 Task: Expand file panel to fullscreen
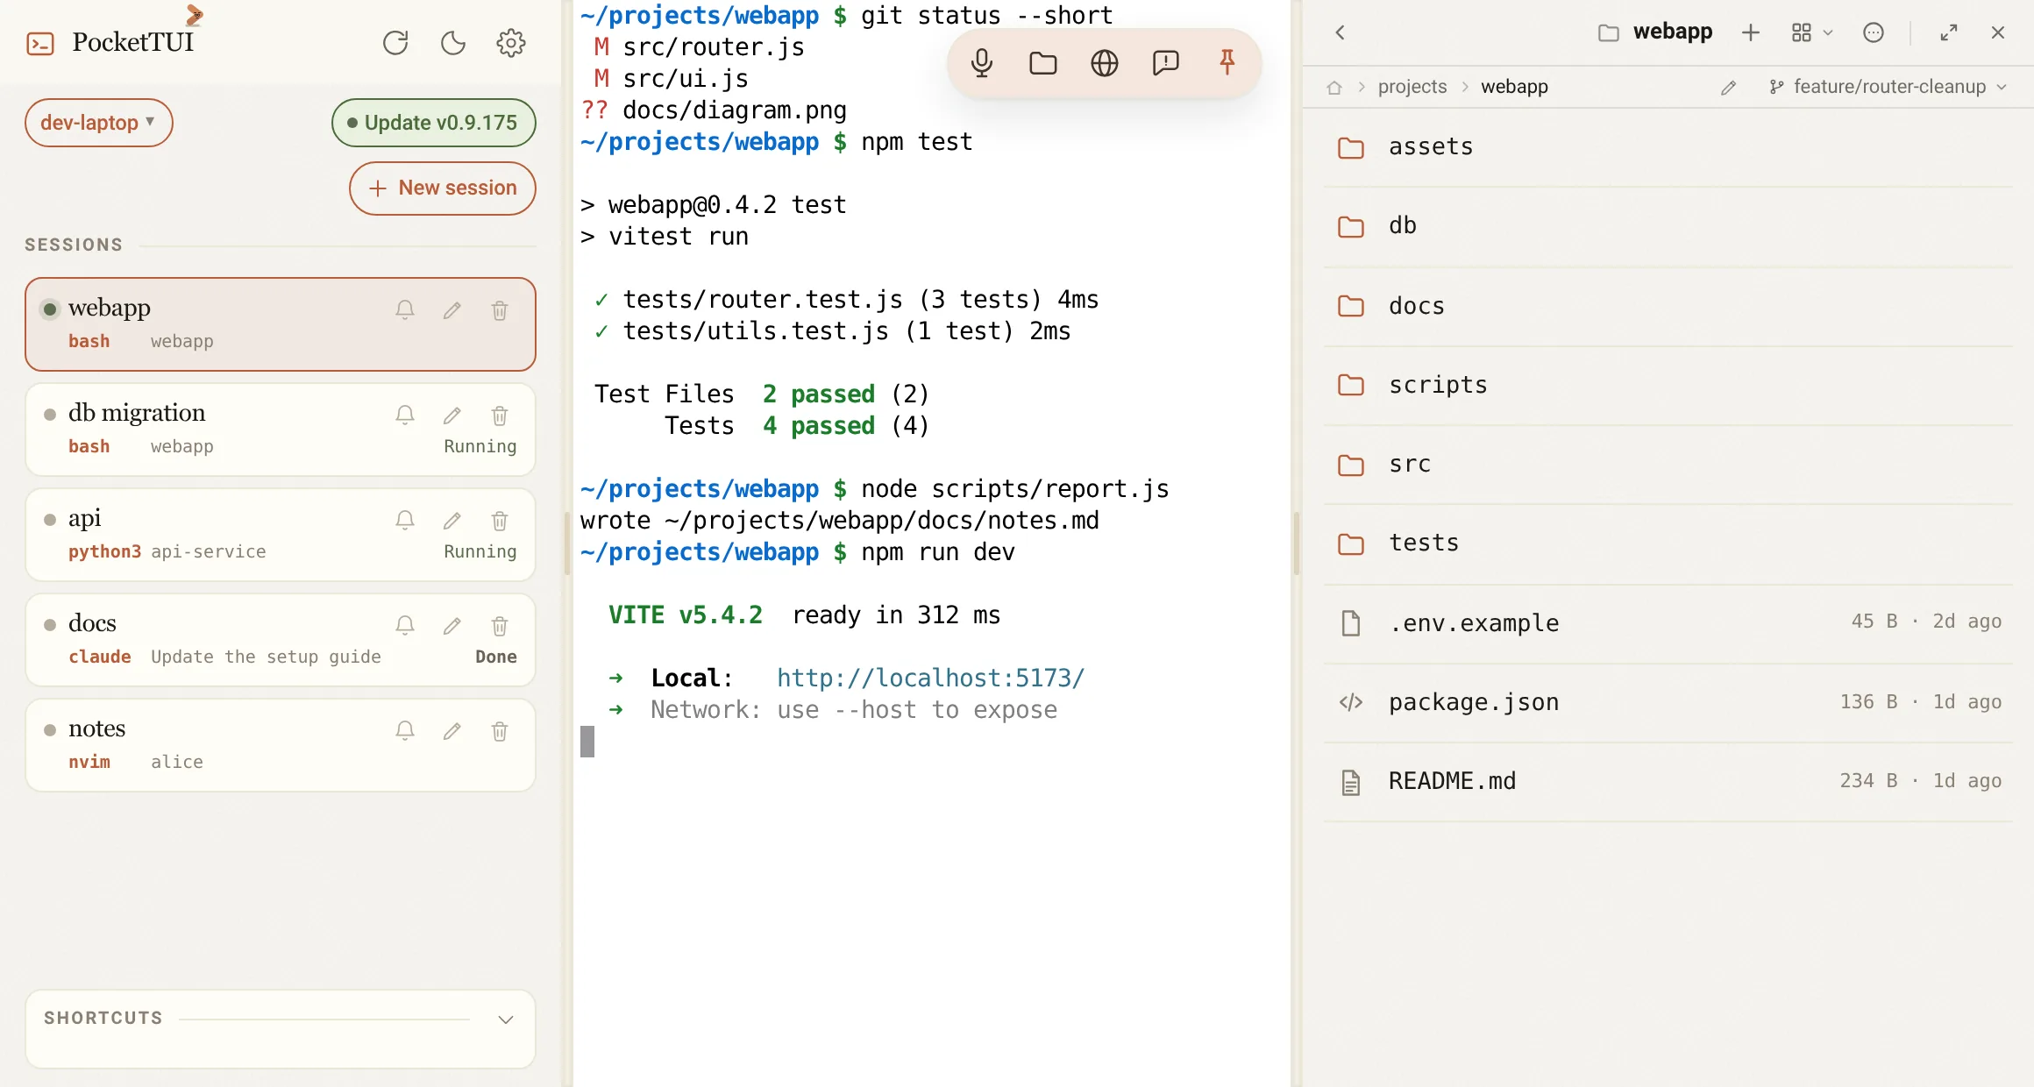click(x=1949, y=32)
